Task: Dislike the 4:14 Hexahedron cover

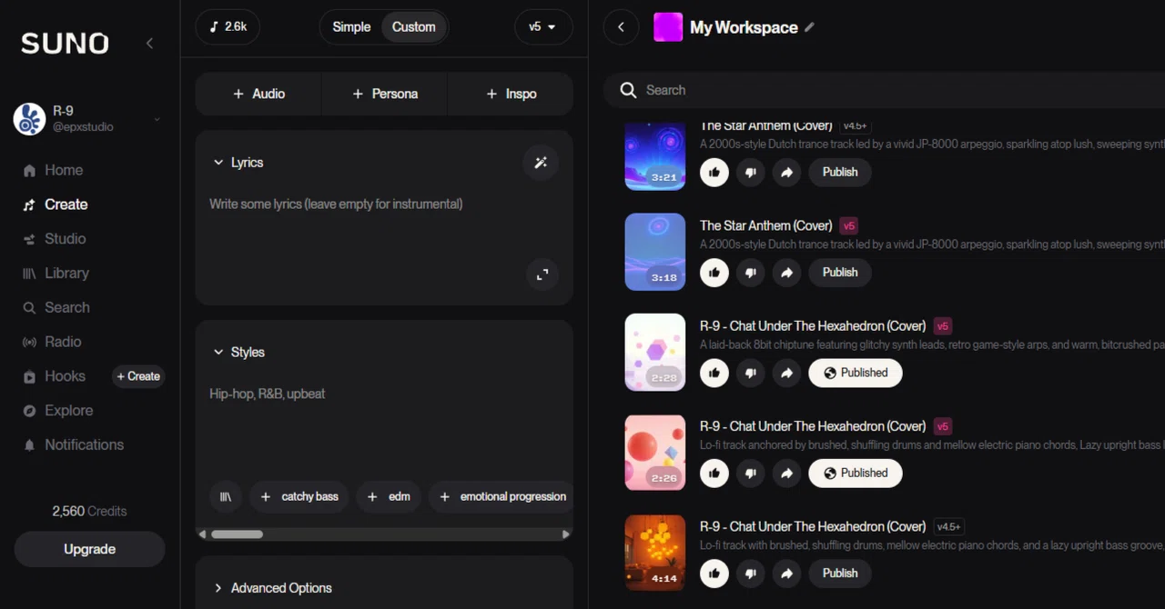Action: coord(750,574)
